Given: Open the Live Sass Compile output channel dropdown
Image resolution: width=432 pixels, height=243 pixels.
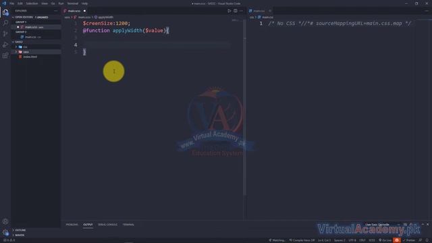Looking at the screenshot, I should coord(382,225).
